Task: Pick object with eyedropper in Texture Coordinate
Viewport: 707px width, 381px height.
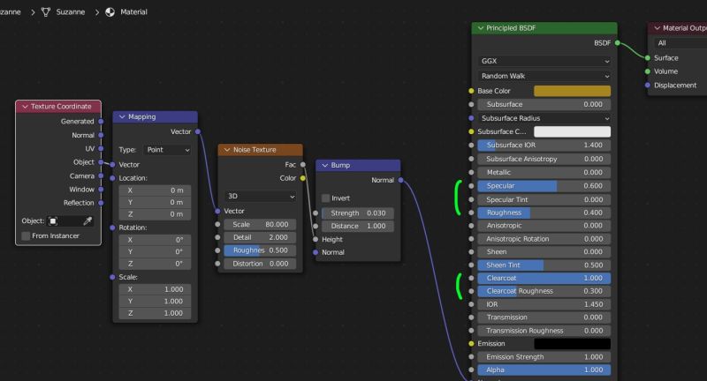Action: pos(87,220)
